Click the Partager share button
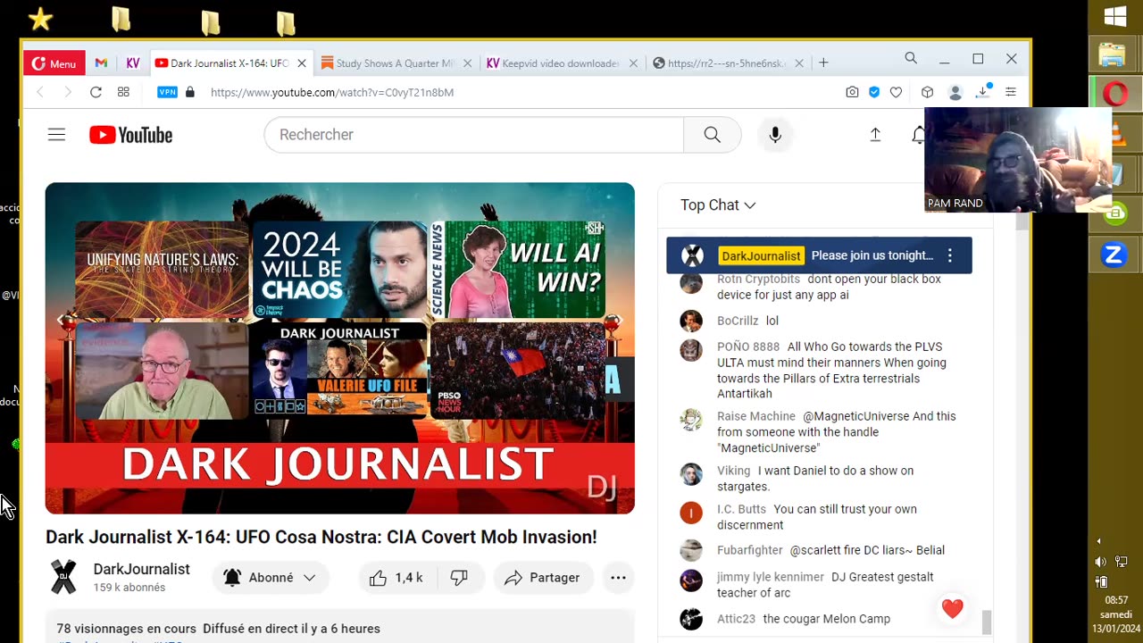This screenshot has height=643, width=1143. pos(542,578)
